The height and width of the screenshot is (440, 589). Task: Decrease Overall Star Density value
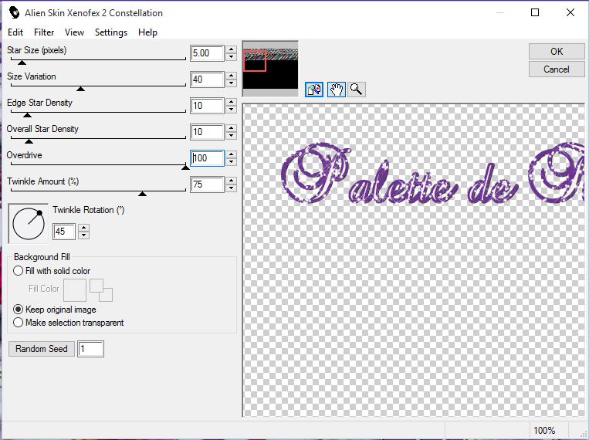[232, 136]
